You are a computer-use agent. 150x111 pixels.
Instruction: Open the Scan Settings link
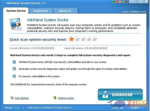coord(22,98)
